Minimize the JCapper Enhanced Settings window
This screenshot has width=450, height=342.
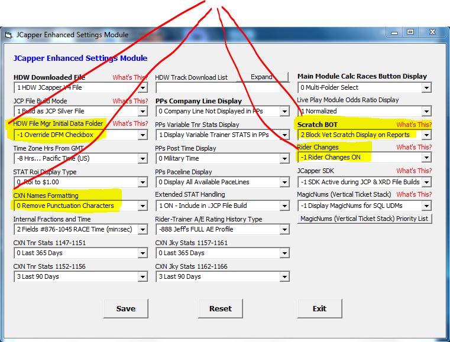tap(394, 32)
